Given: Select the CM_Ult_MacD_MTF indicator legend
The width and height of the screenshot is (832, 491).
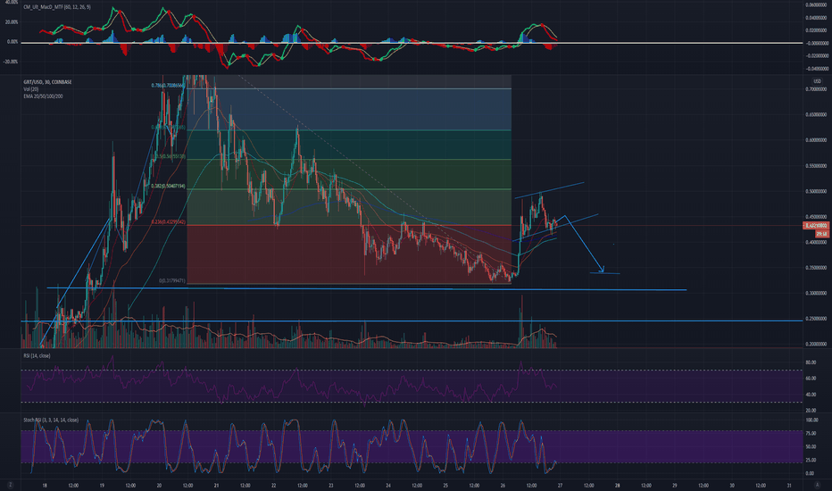Looking at the screenshot, I should 57,7.
